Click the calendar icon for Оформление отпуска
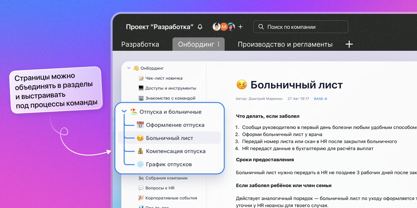The width and height of the screenshot is (417, 208). (140, 125)
